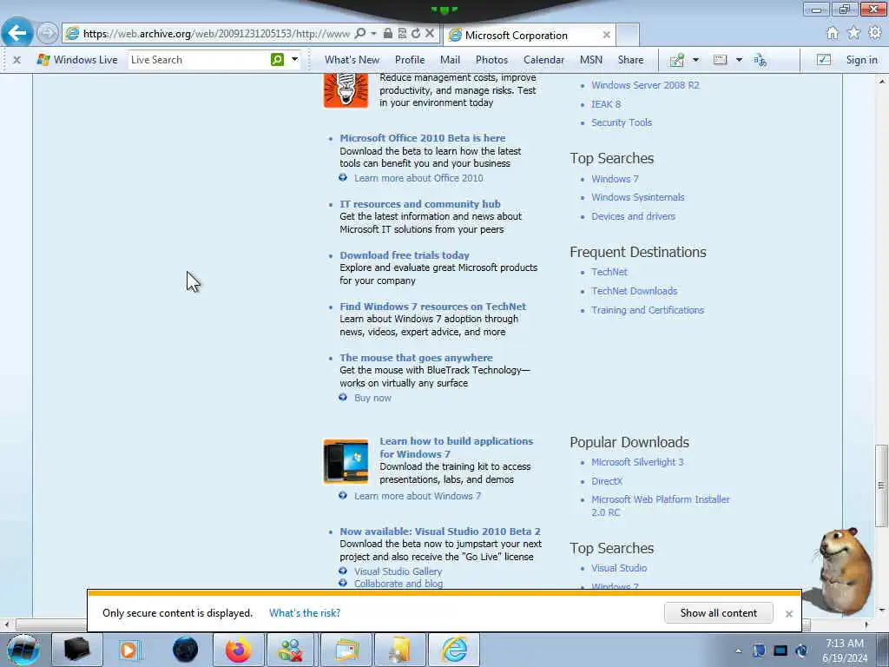Screen dimensions: 889x667
Task: Click the DirectX download link
Action: click(607, 481)
